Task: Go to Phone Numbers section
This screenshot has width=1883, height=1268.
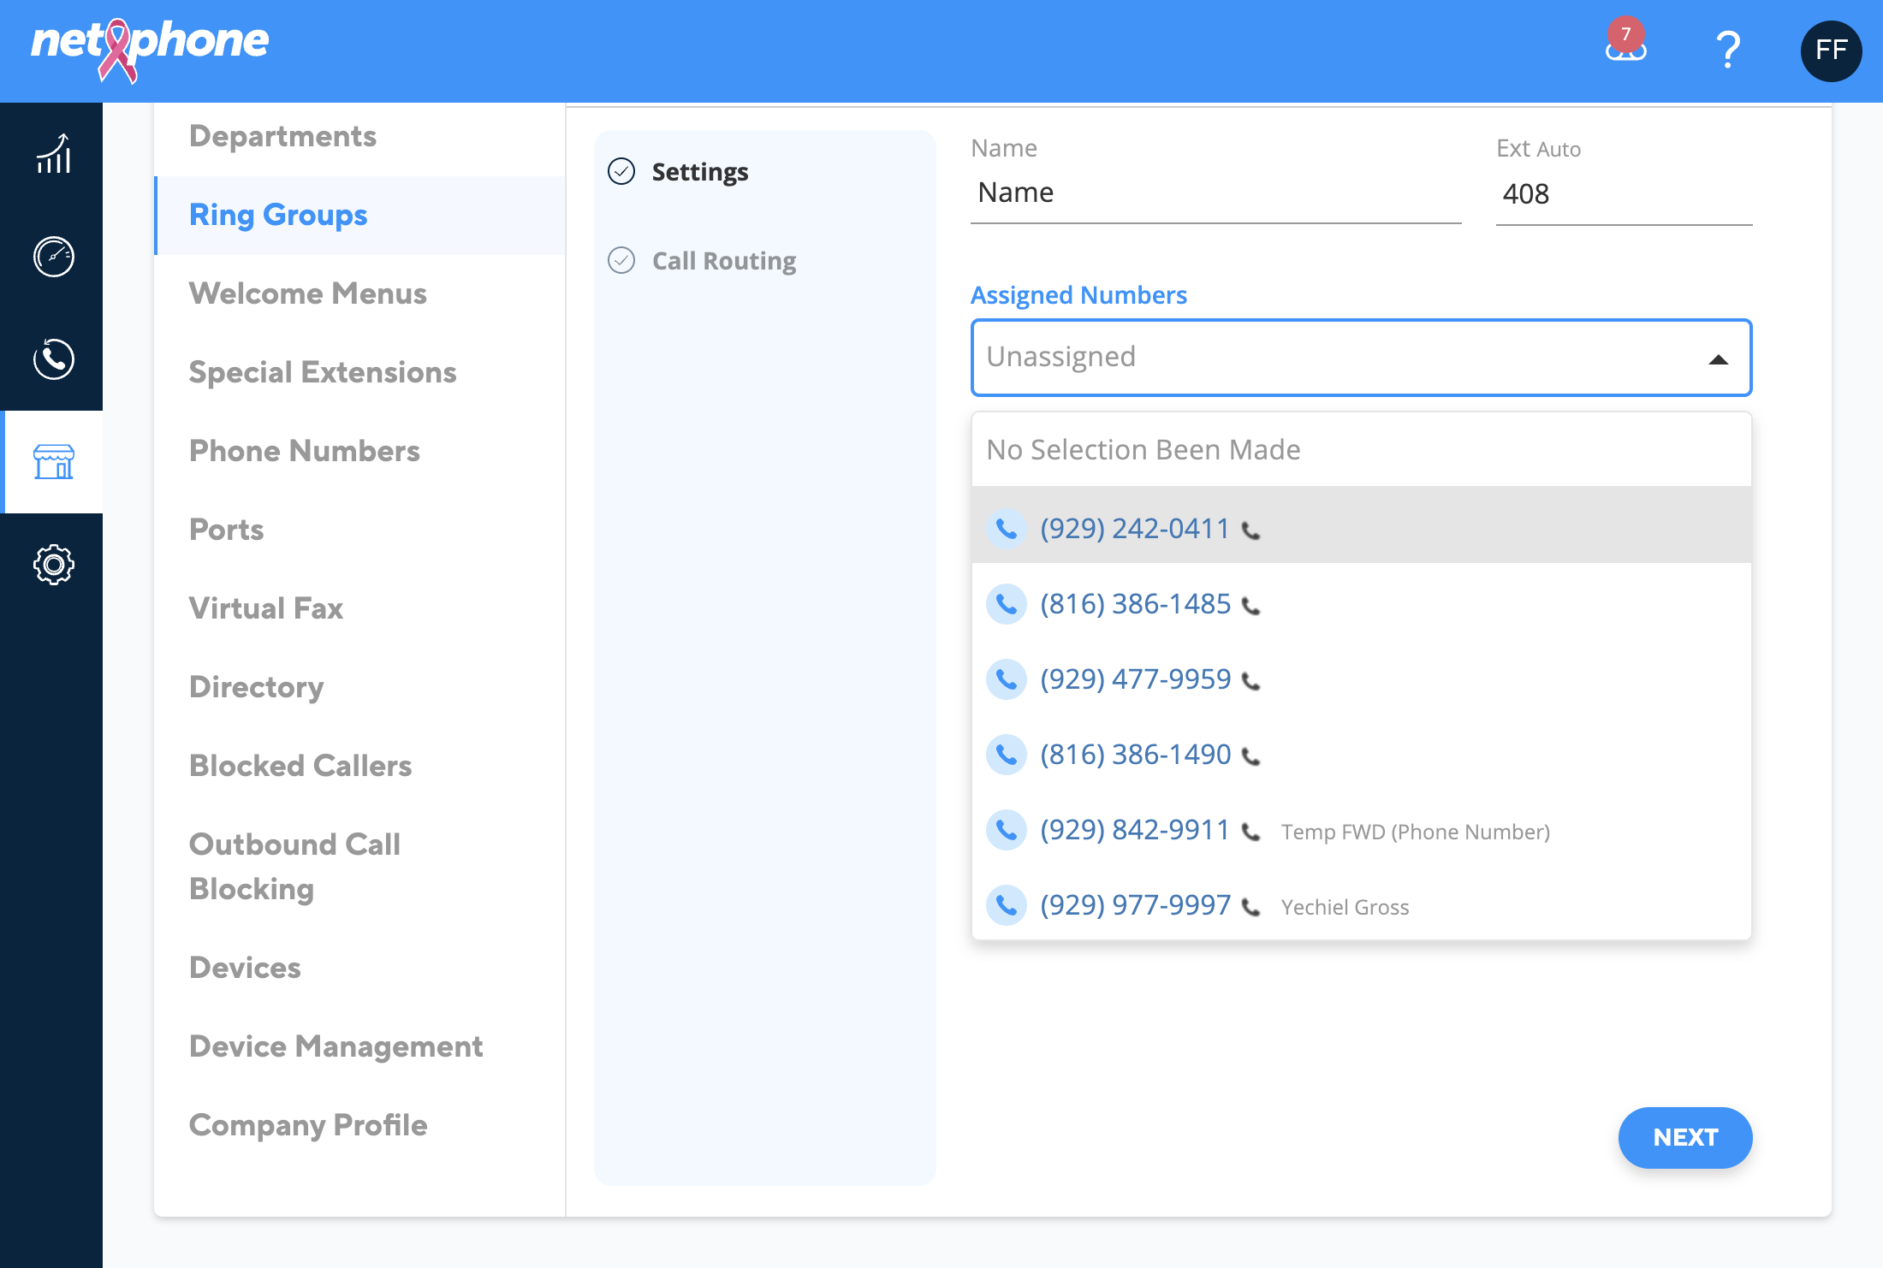Action: point(305,451)
